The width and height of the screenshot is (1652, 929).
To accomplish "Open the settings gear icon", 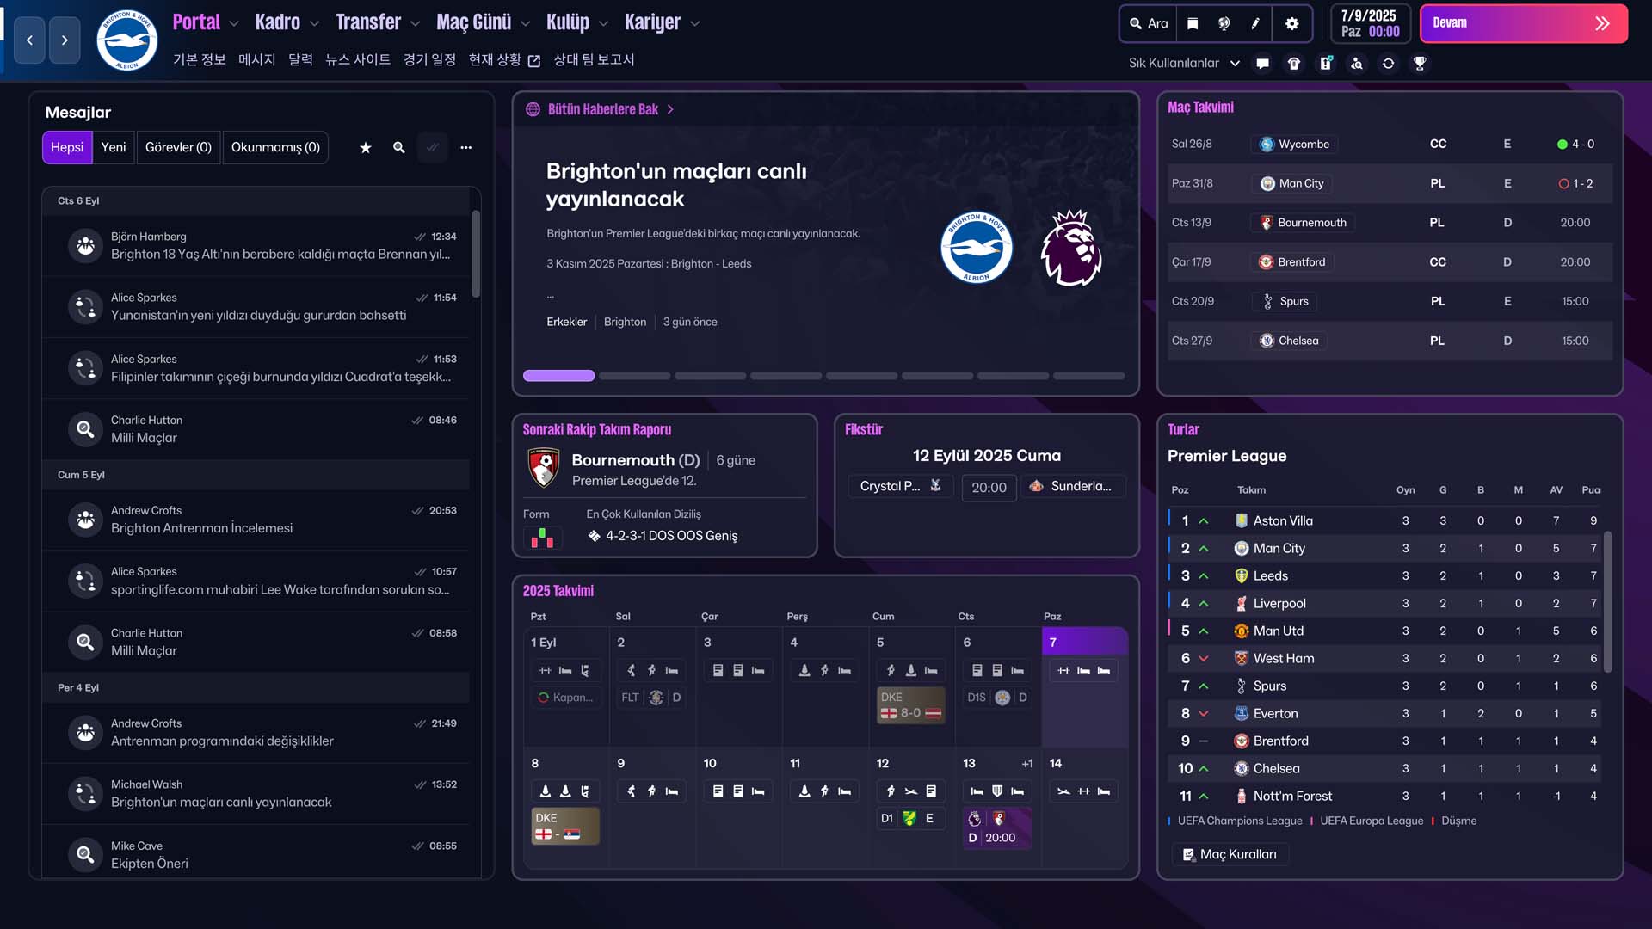I will click(x=1291, y=23).
